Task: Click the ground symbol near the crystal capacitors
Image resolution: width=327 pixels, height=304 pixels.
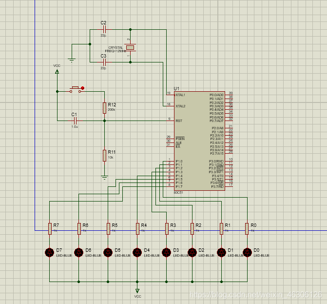Action: coord(72,61)
